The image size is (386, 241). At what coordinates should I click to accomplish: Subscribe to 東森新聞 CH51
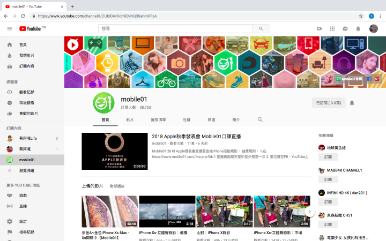coord(328,224)
